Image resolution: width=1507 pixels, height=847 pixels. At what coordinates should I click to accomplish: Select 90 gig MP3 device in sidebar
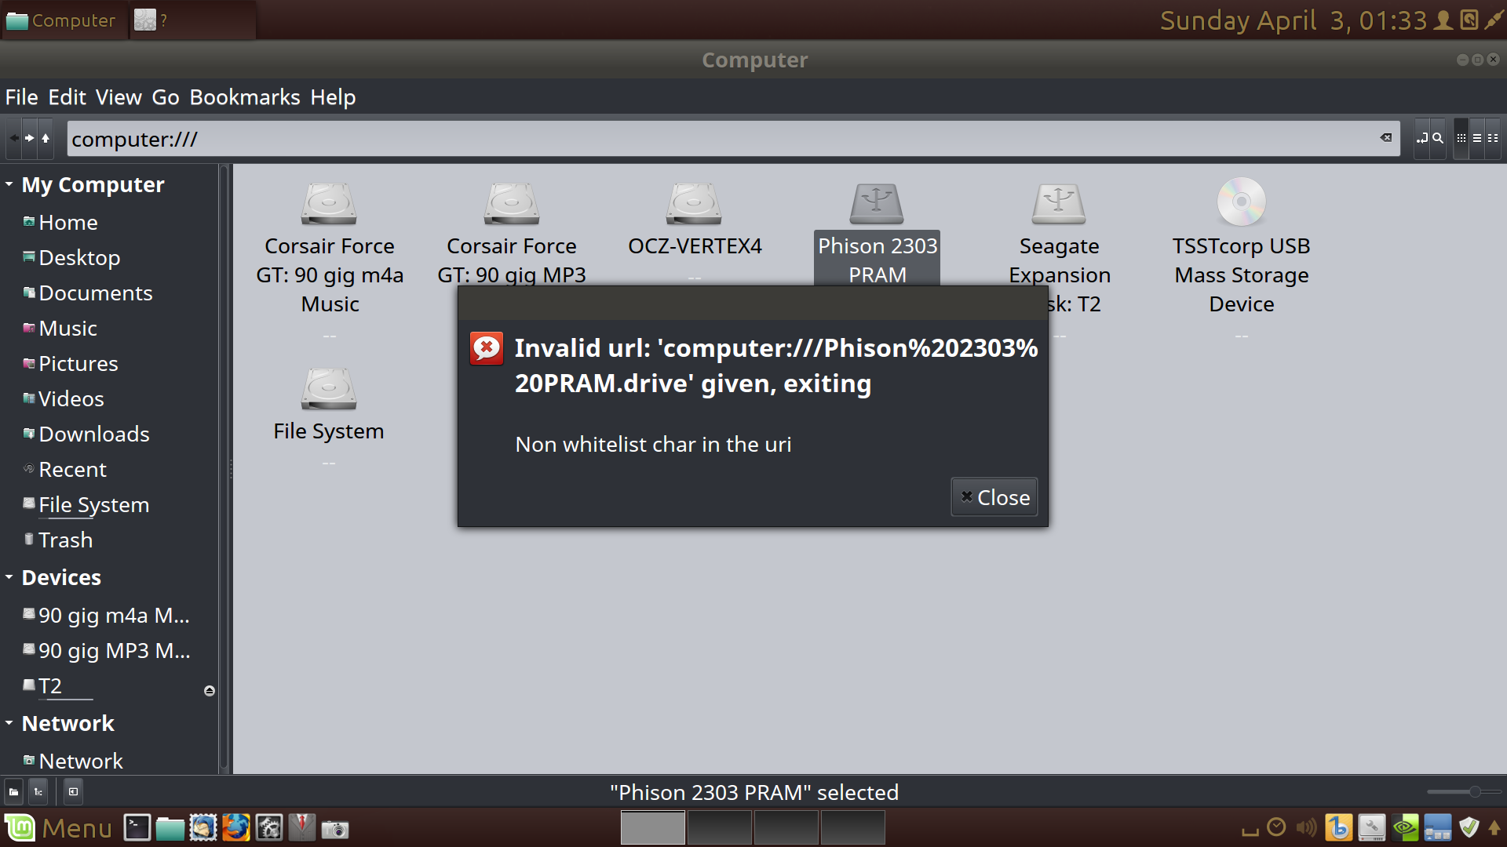click(x=115, y=651)
